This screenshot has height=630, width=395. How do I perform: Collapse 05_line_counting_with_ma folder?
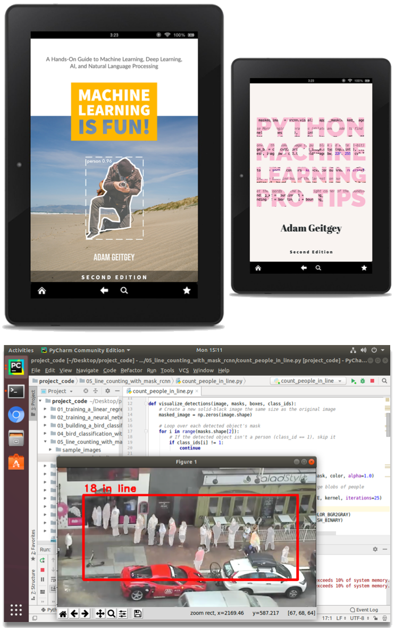tap(45, 442)
